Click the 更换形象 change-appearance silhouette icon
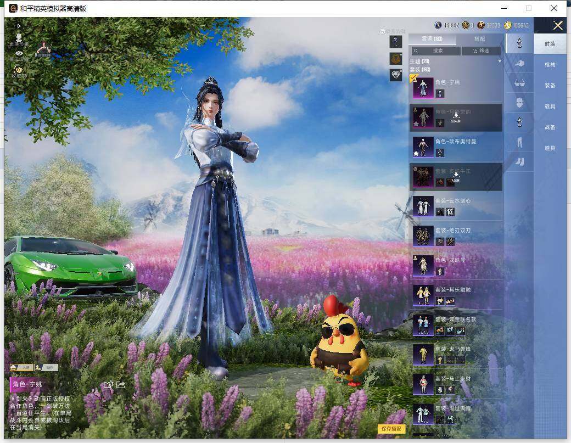Viewport: 571px width, 443px height. coord(19,37)
